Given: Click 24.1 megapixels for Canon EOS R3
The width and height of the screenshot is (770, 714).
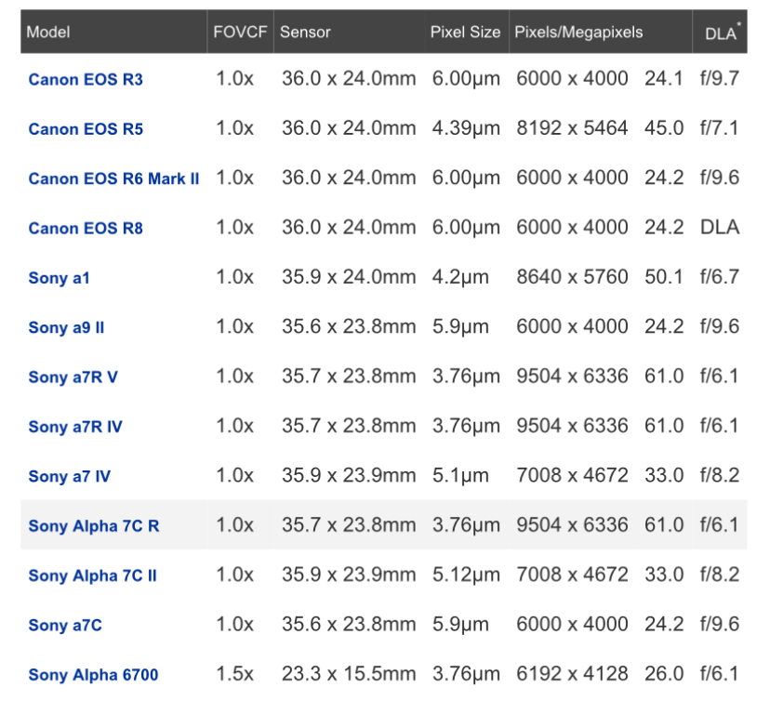Looking at the screenshot, I should (664, 79).
